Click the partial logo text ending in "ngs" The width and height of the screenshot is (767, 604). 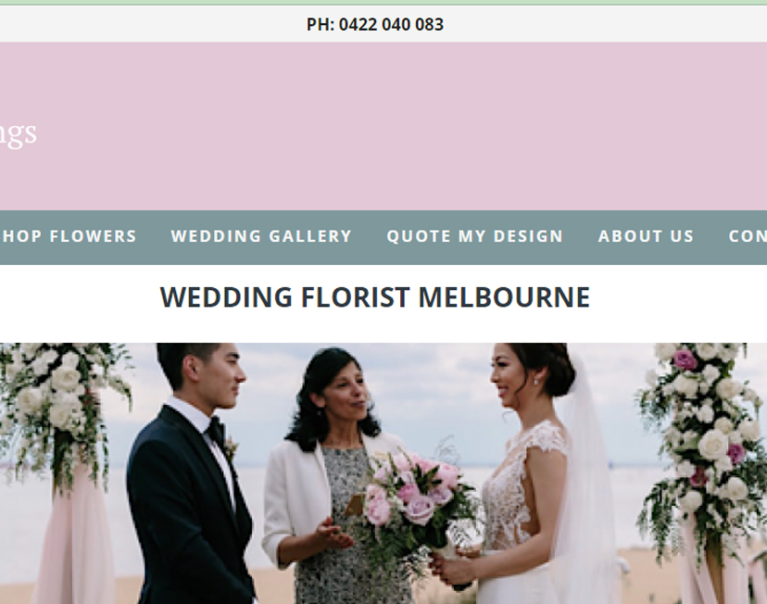(19, 133)
